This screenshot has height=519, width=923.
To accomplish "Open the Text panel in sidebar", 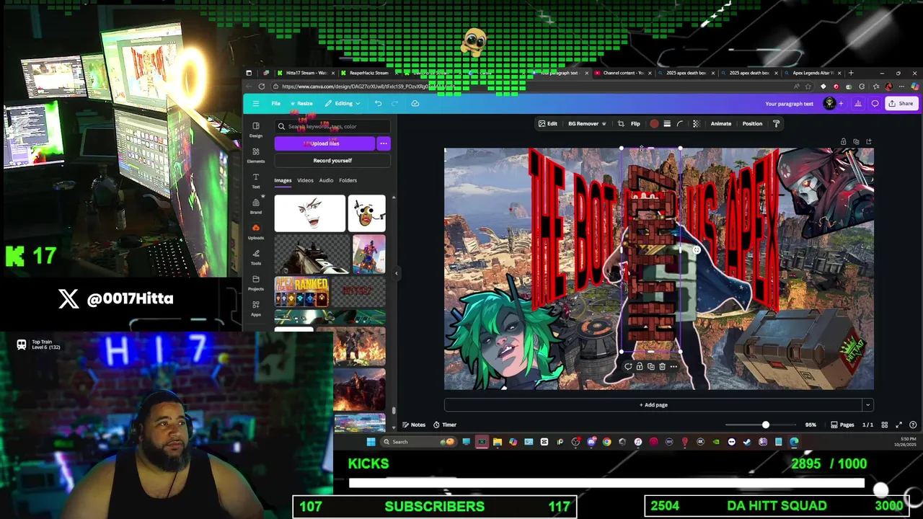I will [x=256, y=181].
